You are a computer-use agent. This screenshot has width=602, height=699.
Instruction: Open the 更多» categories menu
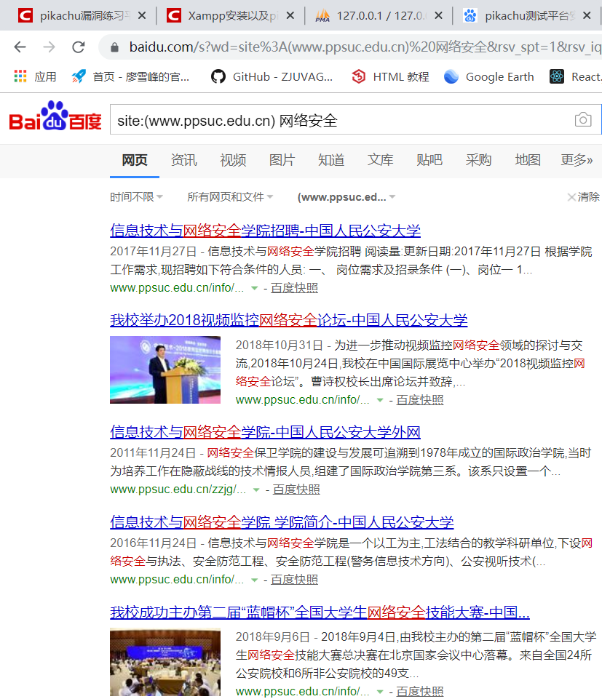tap(577, 159)
